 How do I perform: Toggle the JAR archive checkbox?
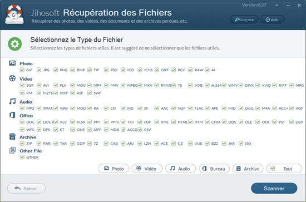tap(224, 144)
